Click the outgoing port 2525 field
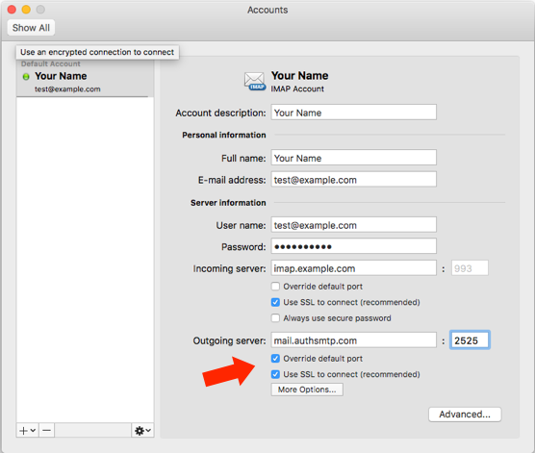Image resolution: width=535 pixels, height=453 pixels. [x=470, y=340]
